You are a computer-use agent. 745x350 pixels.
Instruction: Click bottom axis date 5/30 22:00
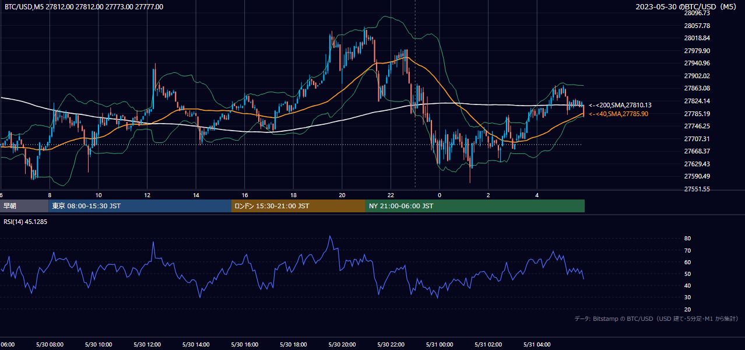[391, 345]
